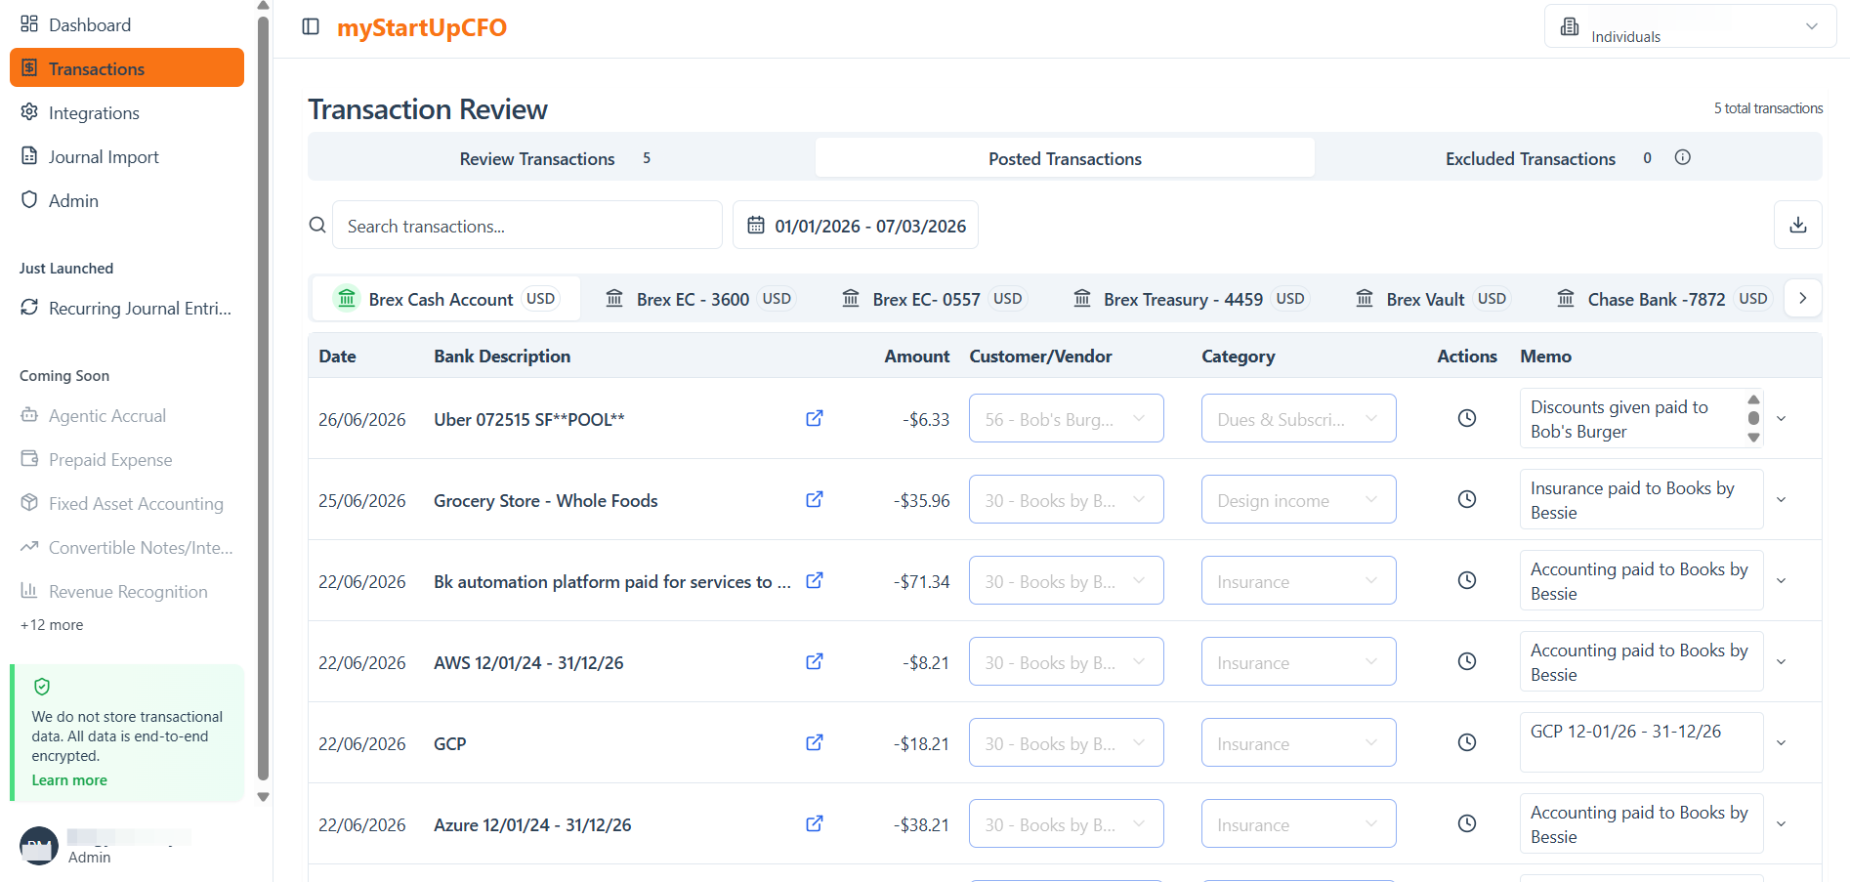The image size is (1850, 882).
Task: Open Customer/Vendor dropdown for Whole Foods row
Action: (1066, 499)
